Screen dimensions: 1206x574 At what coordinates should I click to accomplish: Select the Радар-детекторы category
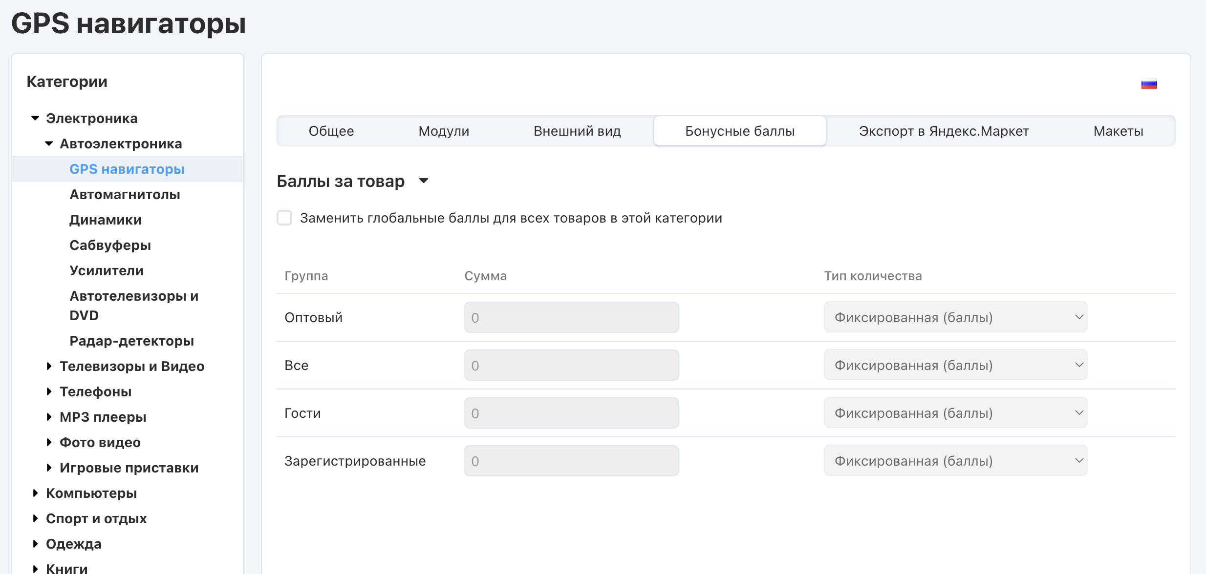(x=131, y=341)
